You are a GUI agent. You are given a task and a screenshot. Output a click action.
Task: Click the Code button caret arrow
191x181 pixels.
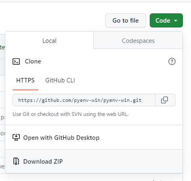click(x=176, y=21)
